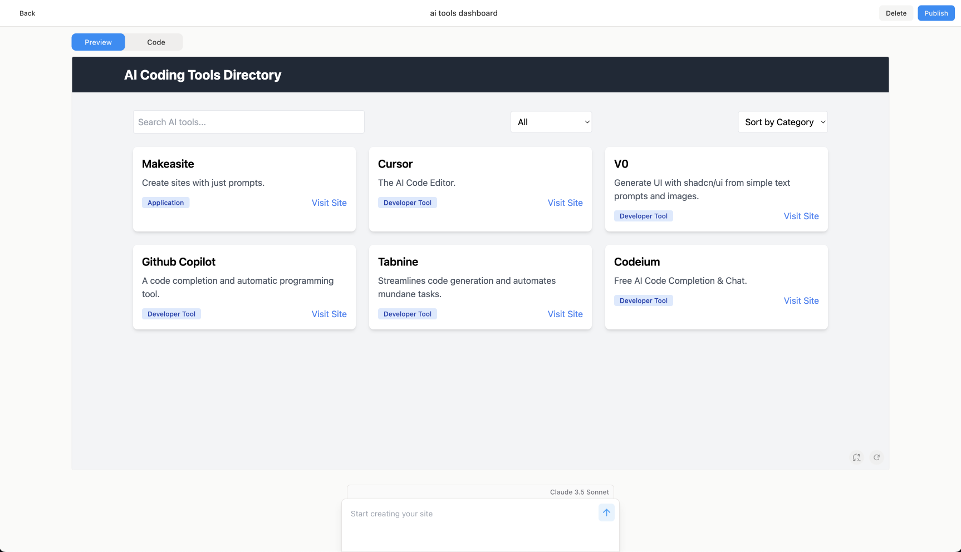Viewport: 961px width, 552px height.
Task: Click the Claude 3.5 Sonnet model label
Action: pyautogui.click(x=579, y=492)
